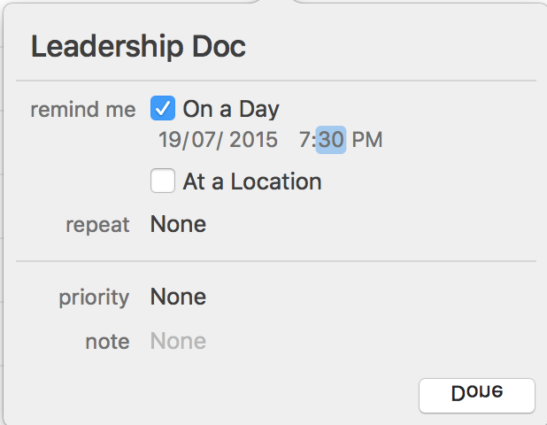
Task: Click the repeat label
Action: 97,225
